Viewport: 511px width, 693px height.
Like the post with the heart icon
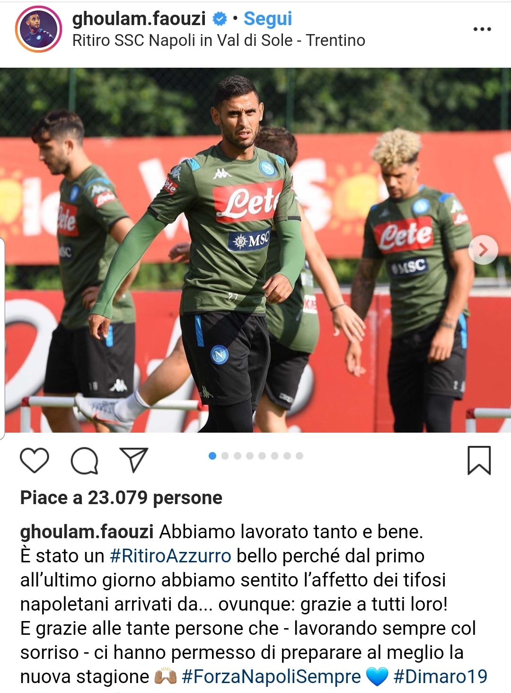point(35,460)
